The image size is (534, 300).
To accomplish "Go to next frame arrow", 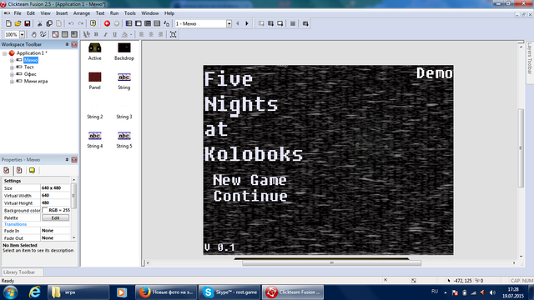I will point(247,23).
